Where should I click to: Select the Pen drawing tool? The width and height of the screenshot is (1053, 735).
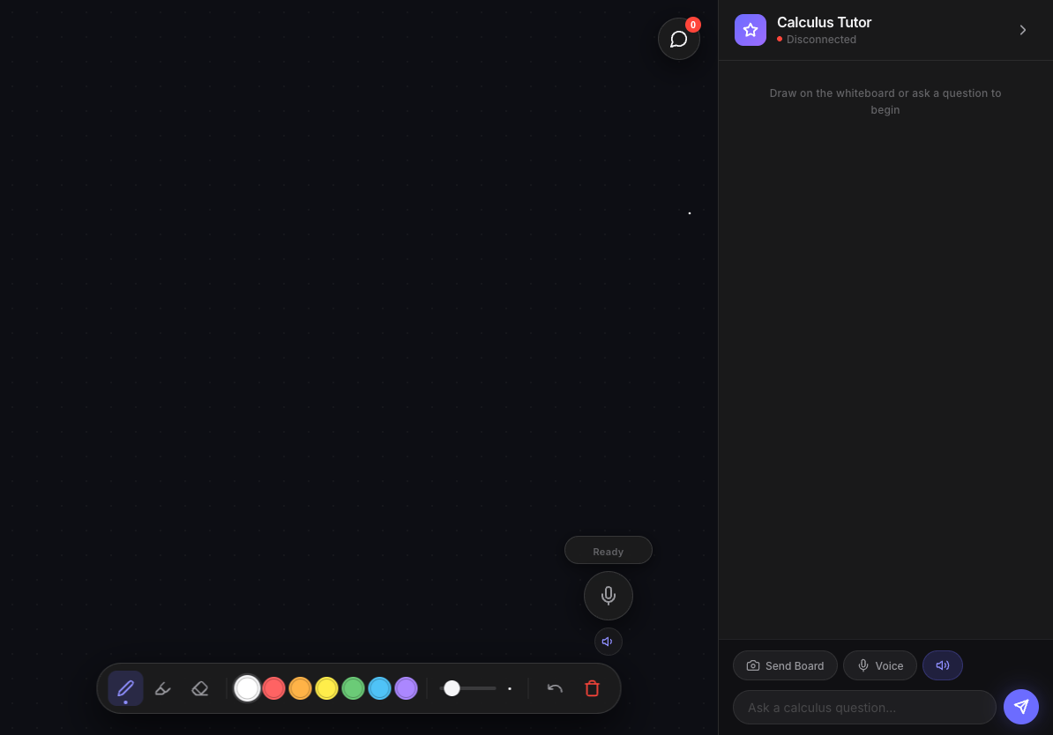125,688
